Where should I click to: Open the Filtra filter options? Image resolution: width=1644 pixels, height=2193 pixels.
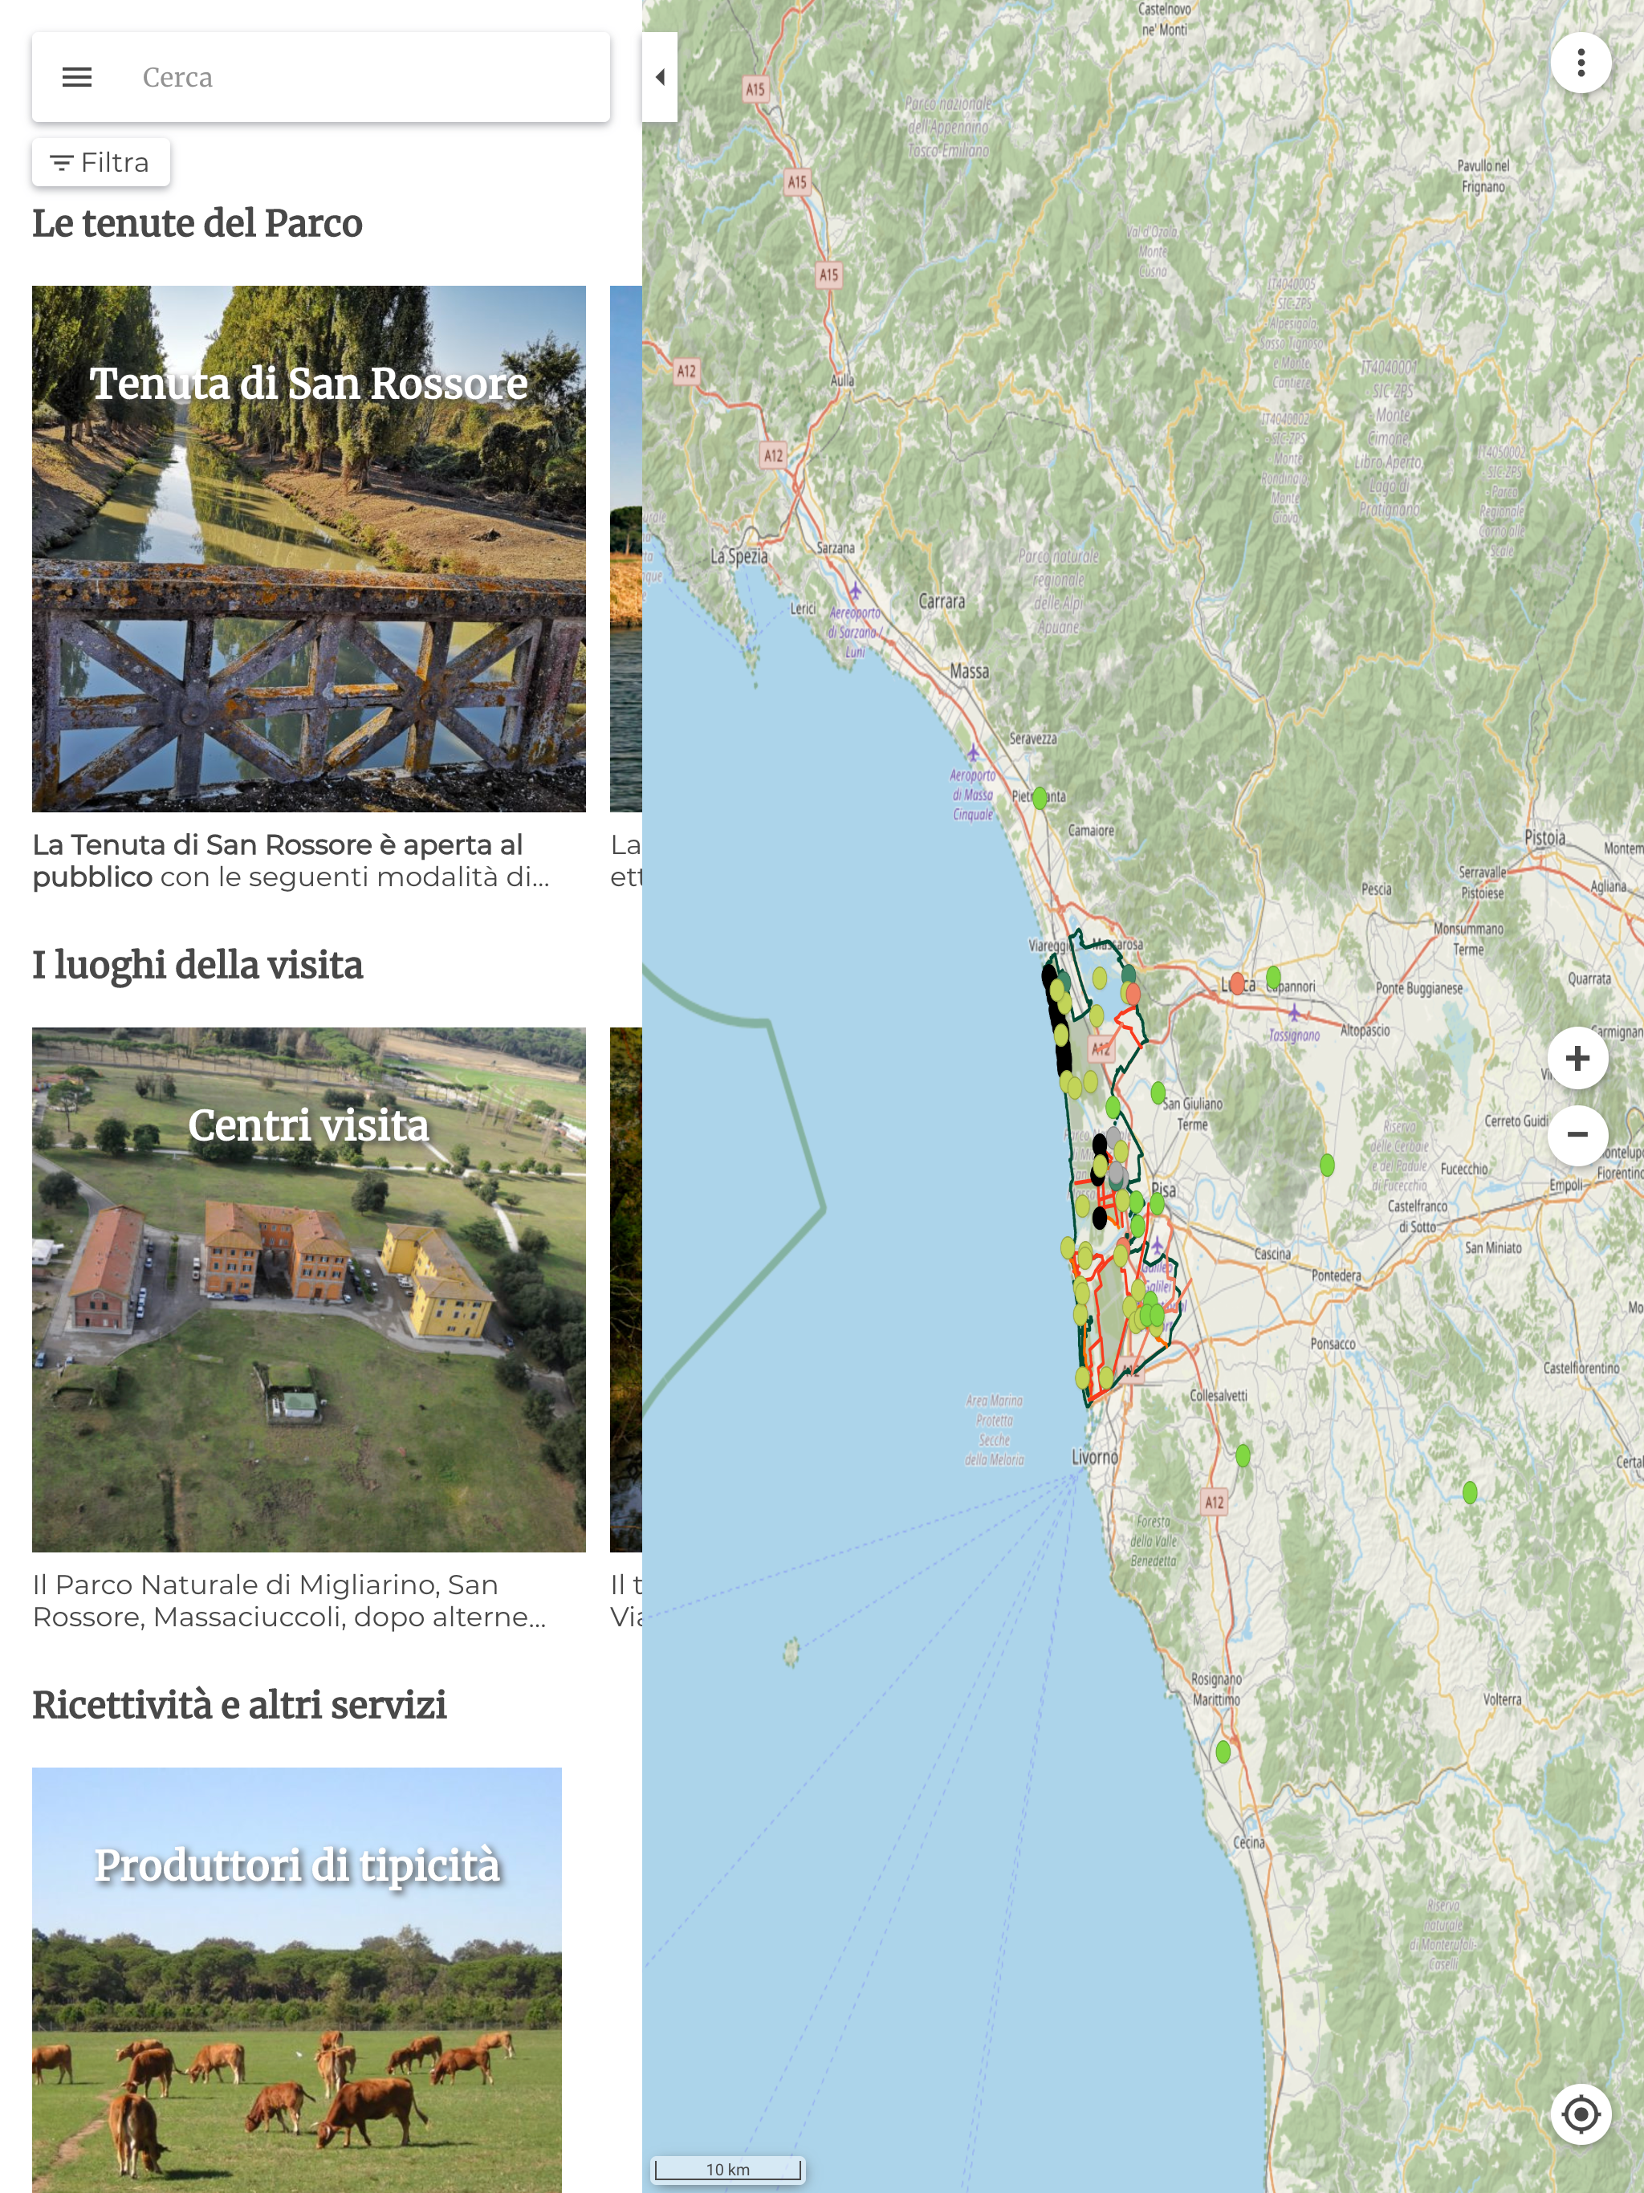pos(100,163)
